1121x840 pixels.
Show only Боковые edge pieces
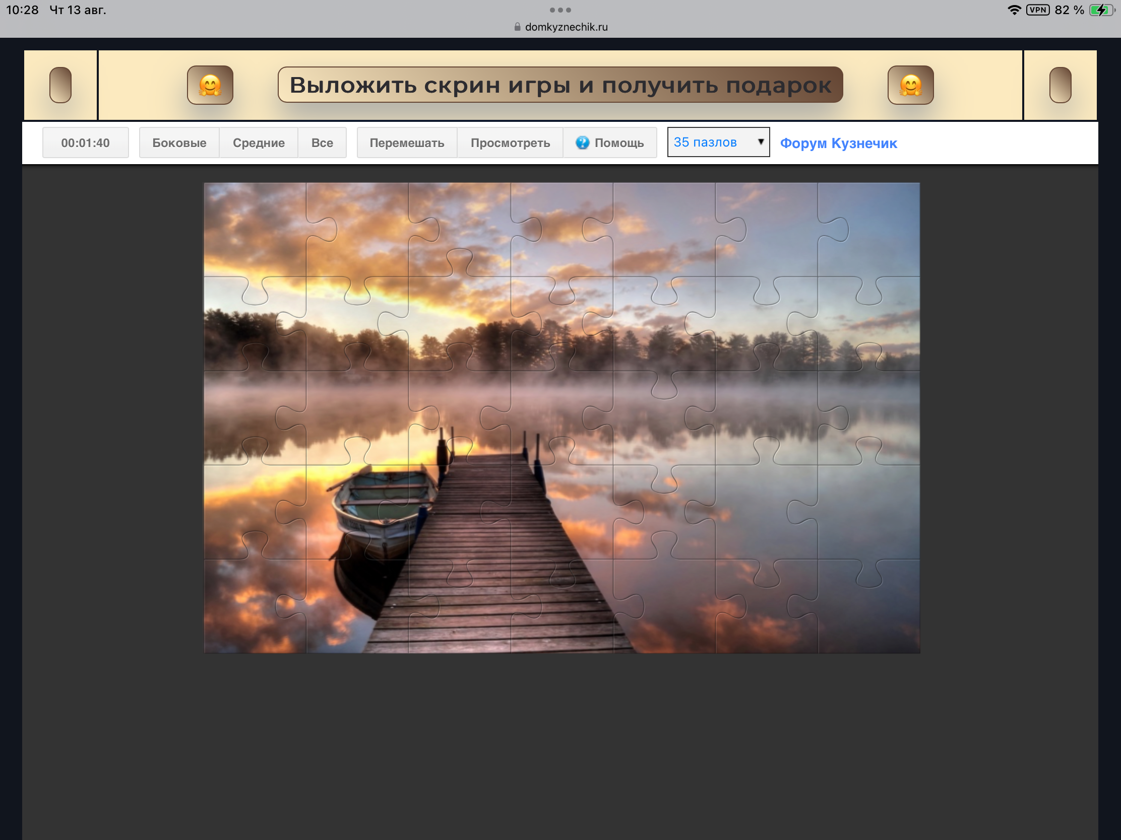click(179, 143)
